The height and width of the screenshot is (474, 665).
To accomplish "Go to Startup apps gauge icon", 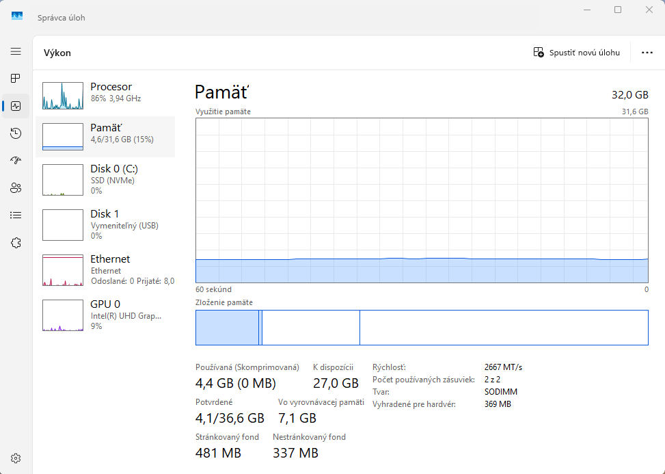I will pyautogui.click(x=16, y=161).
